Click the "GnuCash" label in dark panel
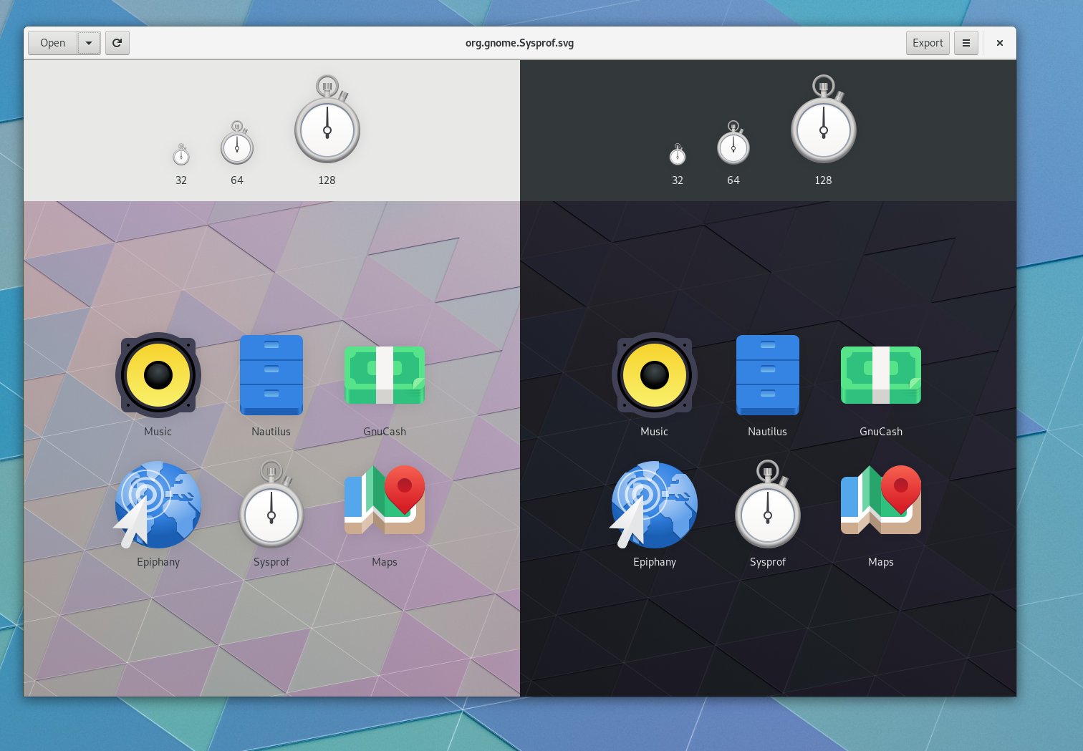 [881, 432]
